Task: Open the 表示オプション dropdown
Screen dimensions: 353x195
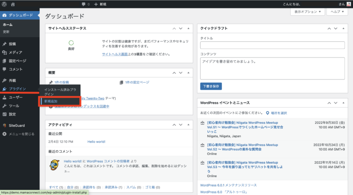Action: 308,12
